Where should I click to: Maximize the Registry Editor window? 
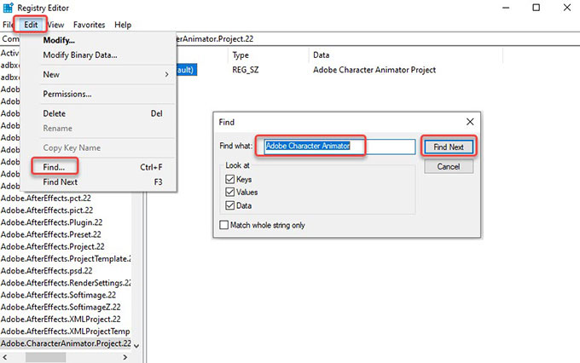536,8
